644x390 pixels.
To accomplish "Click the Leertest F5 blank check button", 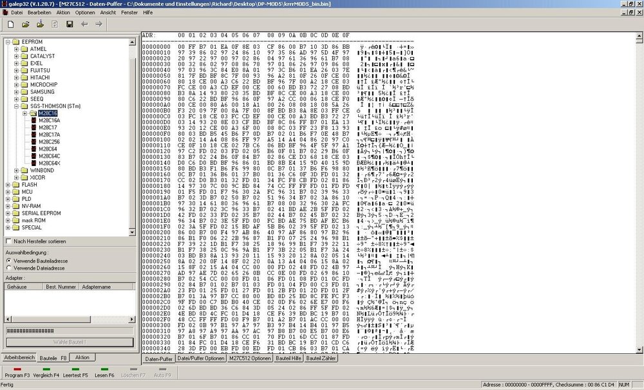I will pyautogui.click(x=75, y=373).
